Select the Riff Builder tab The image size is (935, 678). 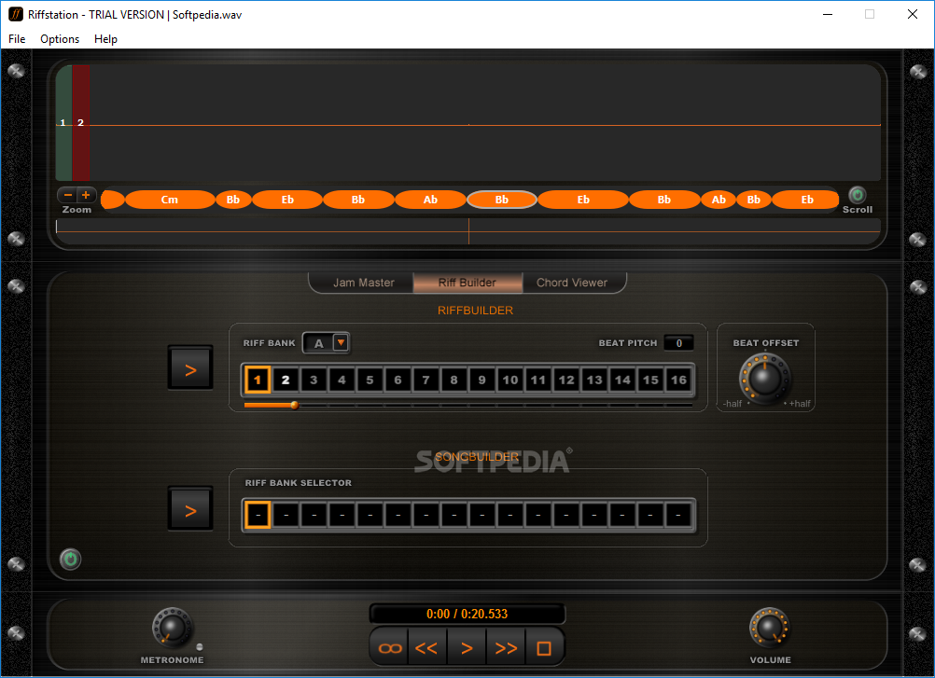point(467,283)
